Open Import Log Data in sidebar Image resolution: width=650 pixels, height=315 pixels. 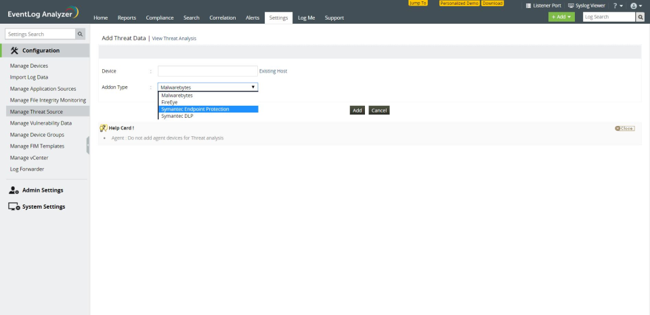(29, 77)
